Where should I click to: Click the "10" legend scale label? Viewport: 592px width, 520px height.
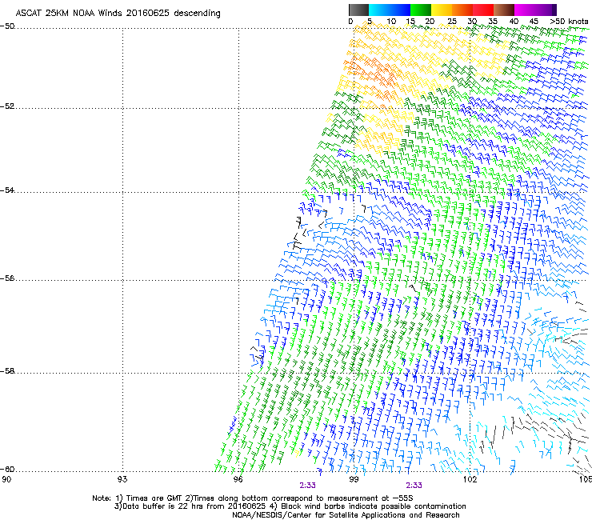click(391, 22)
